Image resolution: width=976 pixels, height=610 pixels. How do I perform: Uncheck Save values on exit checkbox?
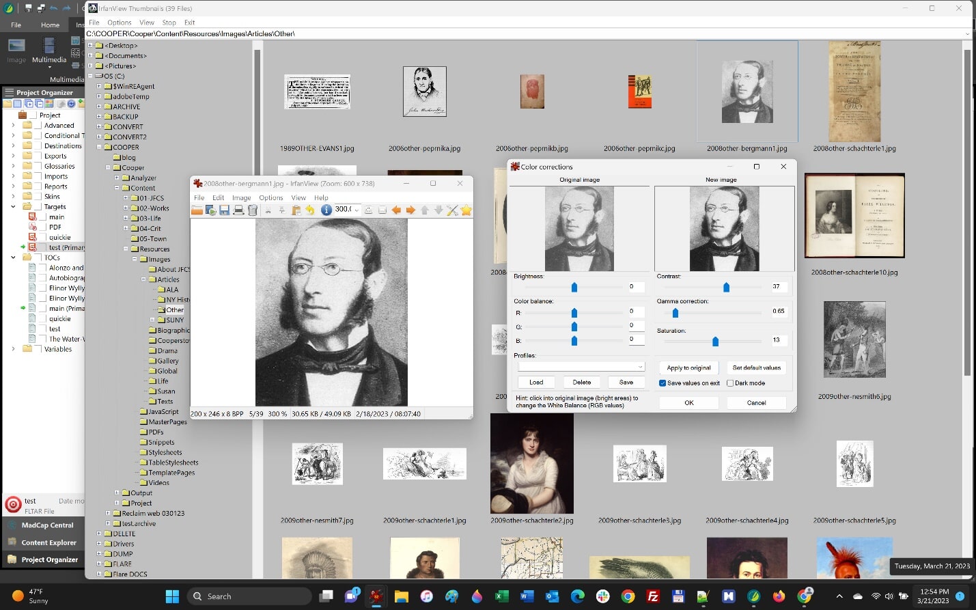pyautogui.click(x=663, y=383)
